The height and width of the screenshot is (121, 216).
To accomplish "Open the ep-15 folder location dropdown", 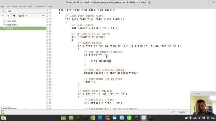I will click(x=31, y=16).
